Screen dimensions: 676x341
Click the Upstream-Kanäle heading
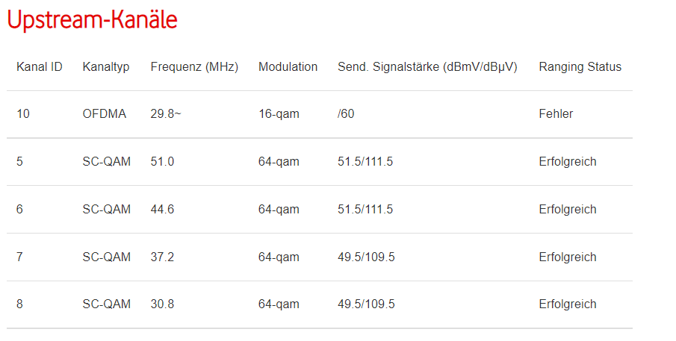pos(92,19)
